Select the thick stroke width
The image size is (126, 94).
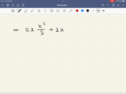click(x=103, y=11)
